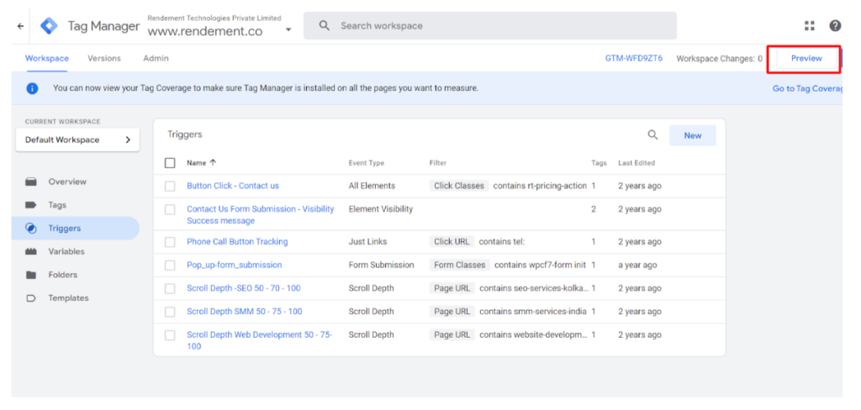
Task: Open the GTM-WFD9ZT6 container ID link
Action: click(634, 58)
